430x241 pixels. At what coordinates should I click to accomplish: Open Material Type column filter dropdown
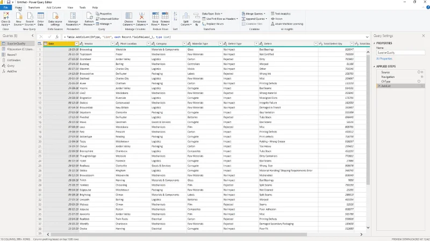220,44
